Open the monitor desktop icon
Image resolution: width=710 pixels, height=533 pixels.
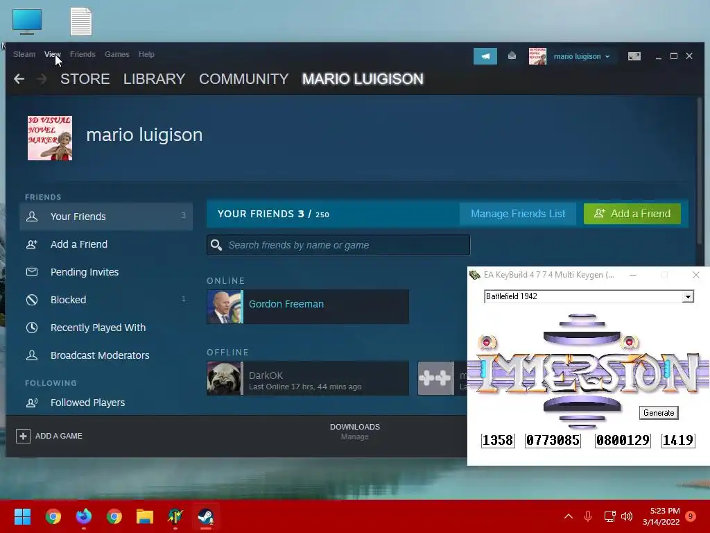point(27,22)
